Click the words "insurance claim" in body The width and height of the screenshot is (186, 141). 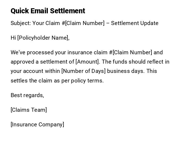pyautogui.click(x=87, y=52)
